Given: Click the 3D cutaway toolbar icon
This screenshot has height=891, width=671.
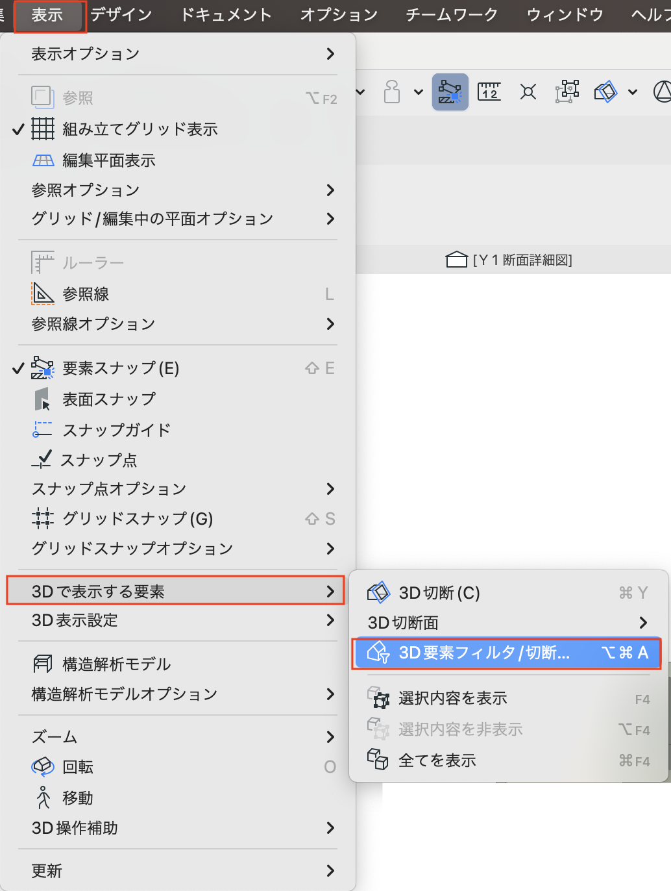Looking at the screenshot, I should click(x=605, y=92).
